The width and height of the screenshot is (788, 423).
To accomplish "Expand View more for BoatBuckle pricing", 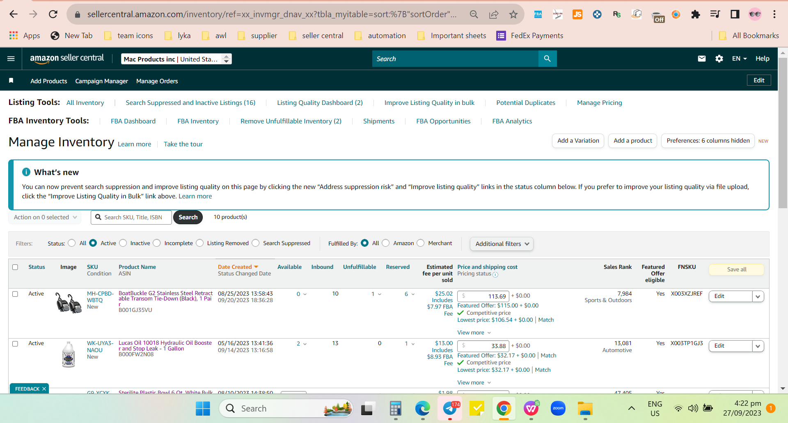I will point(474,332).
